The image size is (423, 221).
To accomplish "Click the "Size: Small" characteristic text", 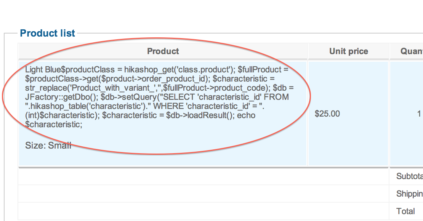I will (48, 145).
